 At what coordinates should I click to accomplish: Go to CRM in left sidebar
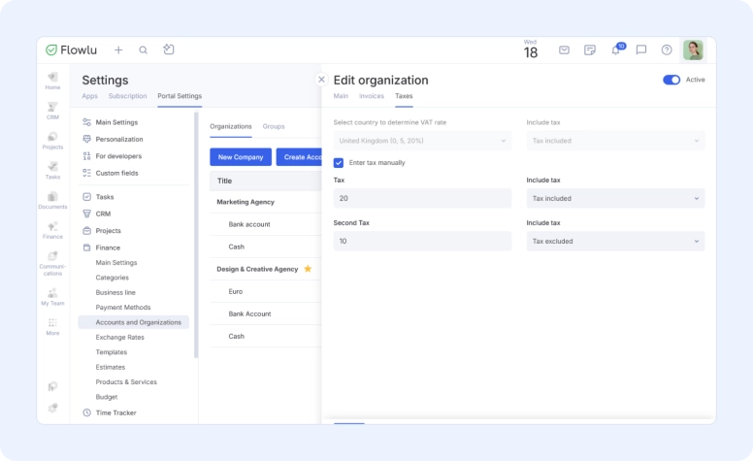point(52,110)
